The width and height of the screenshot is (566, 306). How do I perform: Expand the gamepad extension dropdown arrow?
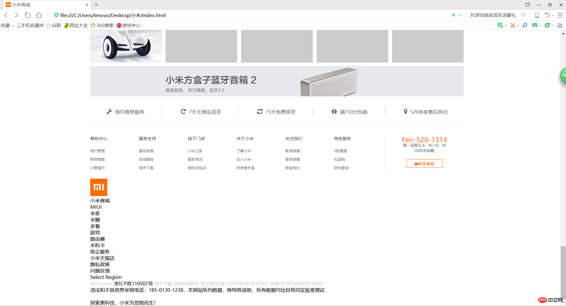click(540, 26)
